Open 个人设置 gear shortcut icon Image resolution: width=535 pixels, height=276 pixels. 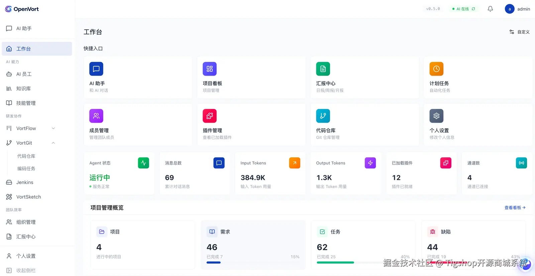coord(436,116)
